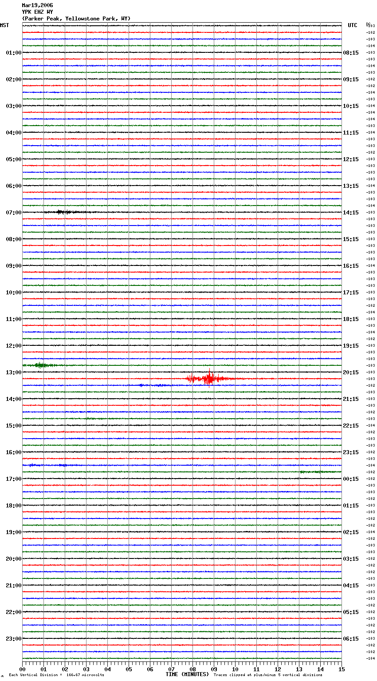Click the UTC column header

pyautogui.click(x=353, y=25)
